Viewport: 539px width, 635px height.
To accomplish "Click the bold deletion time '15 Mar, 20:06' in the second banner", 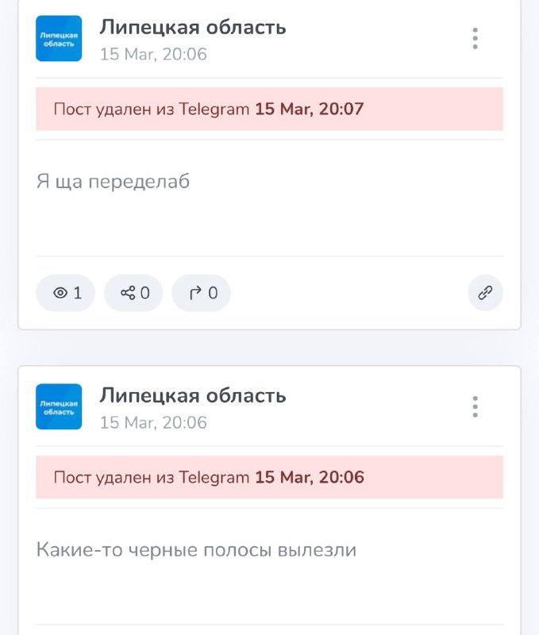I will point(310,477).
